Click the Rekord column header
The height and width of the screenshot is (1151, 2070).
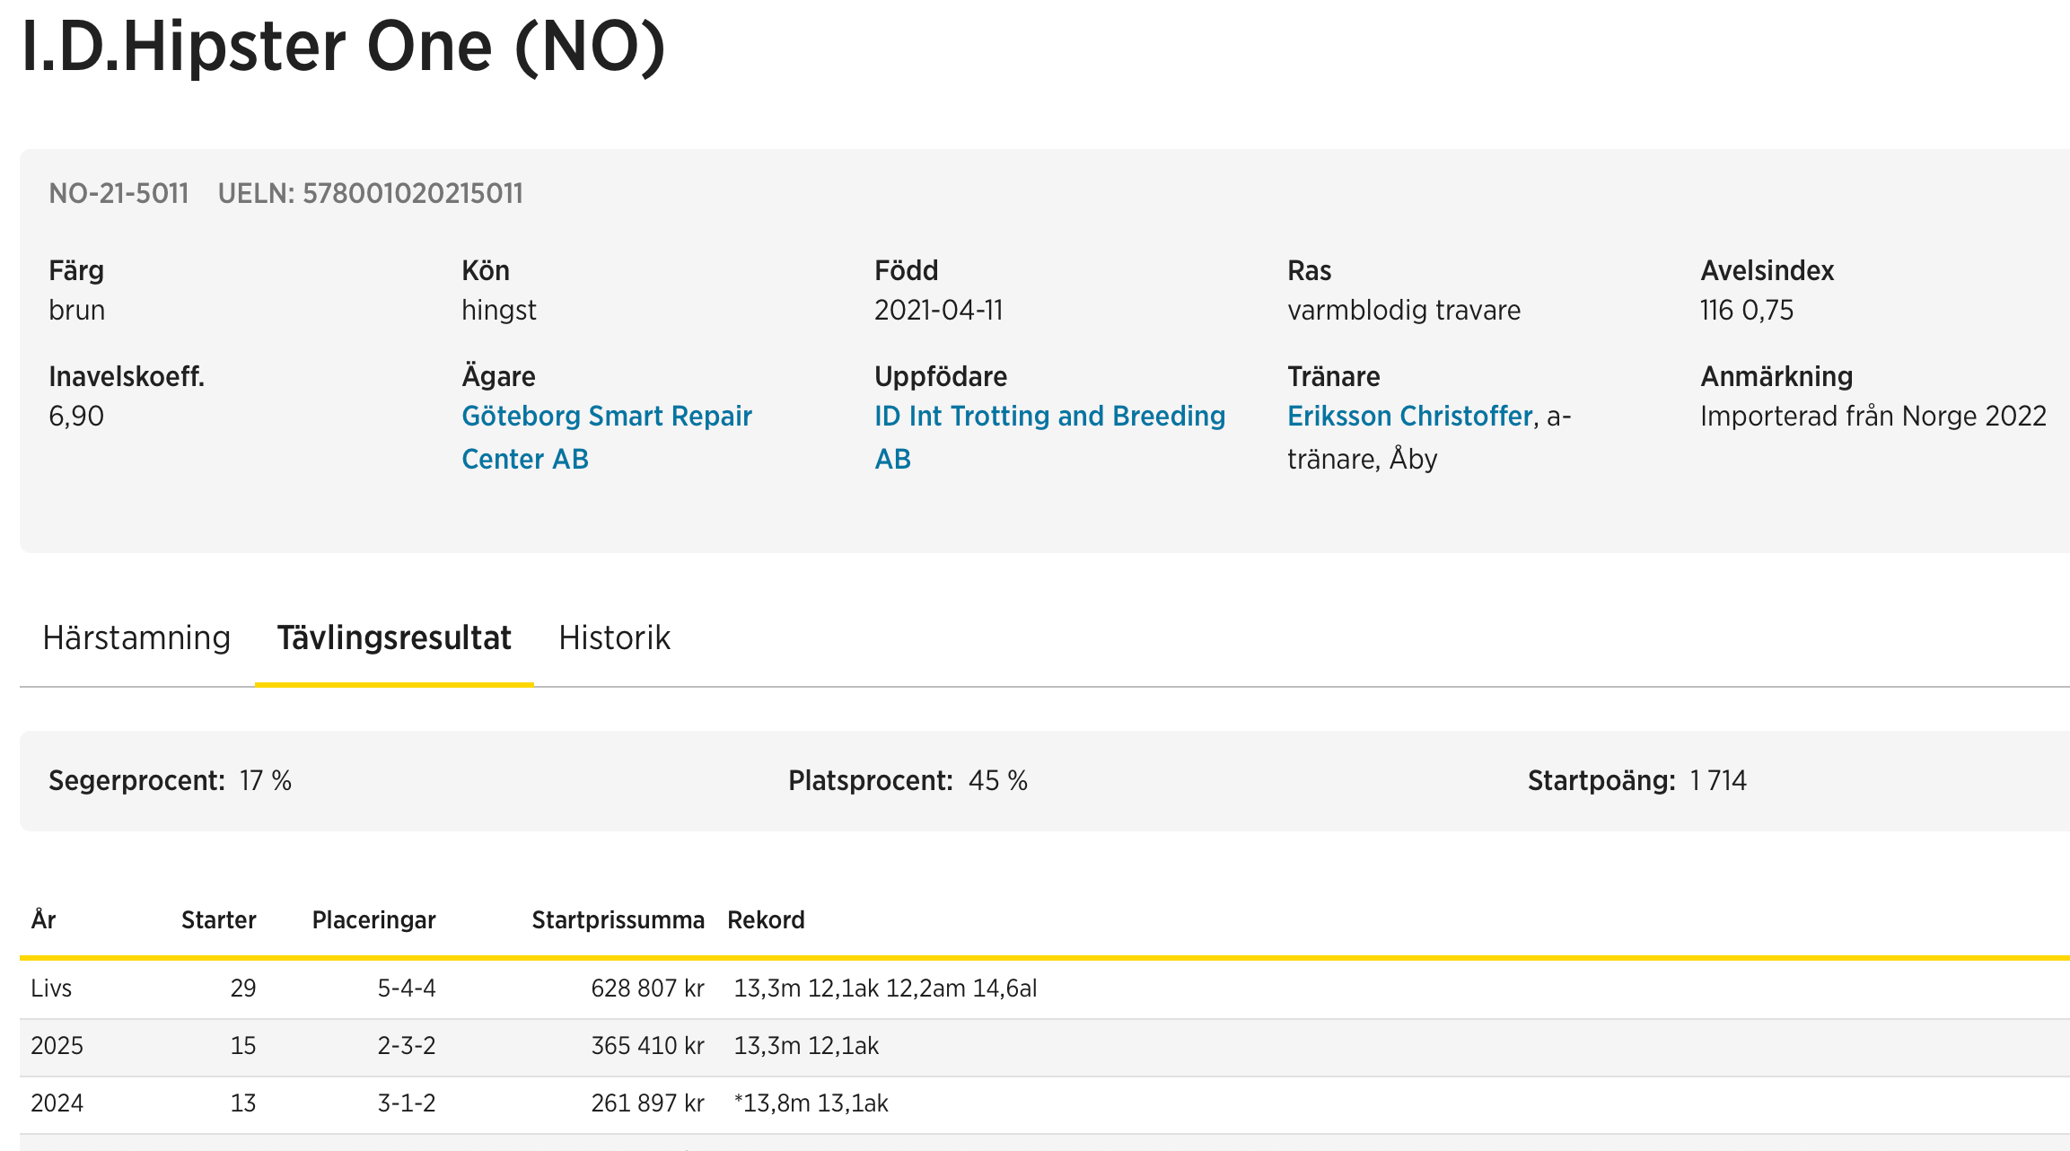(766, 919)
